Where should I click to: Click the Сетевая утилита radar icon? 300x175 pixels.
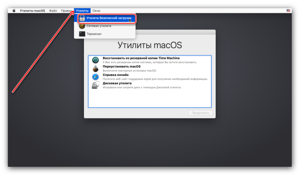coord(82,26)
